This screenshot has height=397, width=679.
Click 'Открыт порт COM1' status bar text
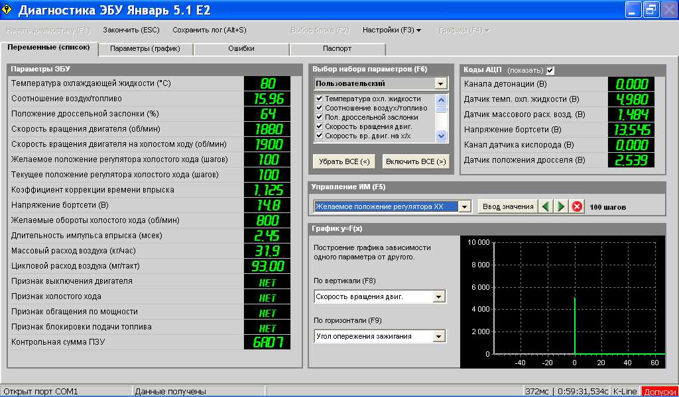tap(40, 392)
